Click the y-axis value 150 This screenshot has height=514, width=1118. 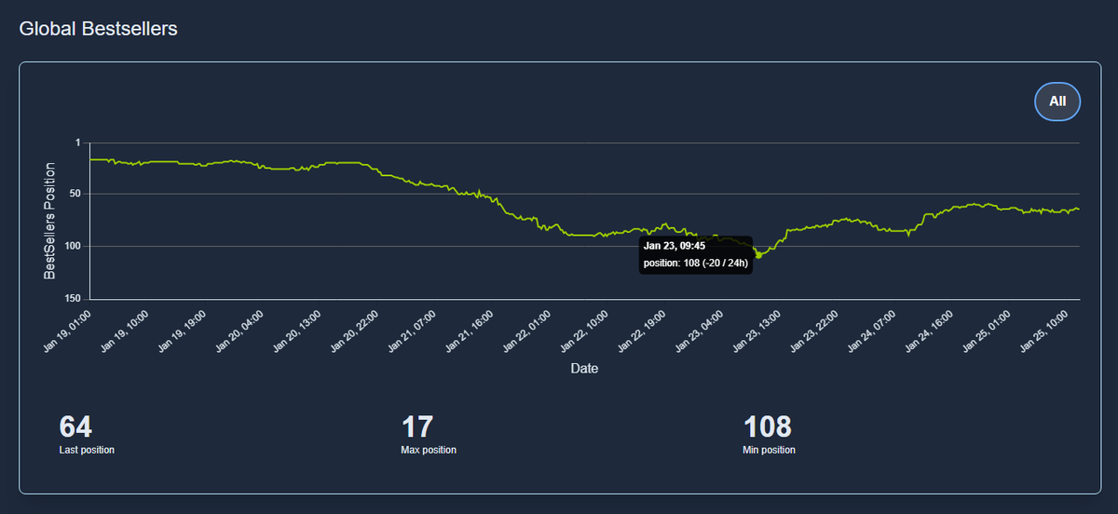(73, 298)
